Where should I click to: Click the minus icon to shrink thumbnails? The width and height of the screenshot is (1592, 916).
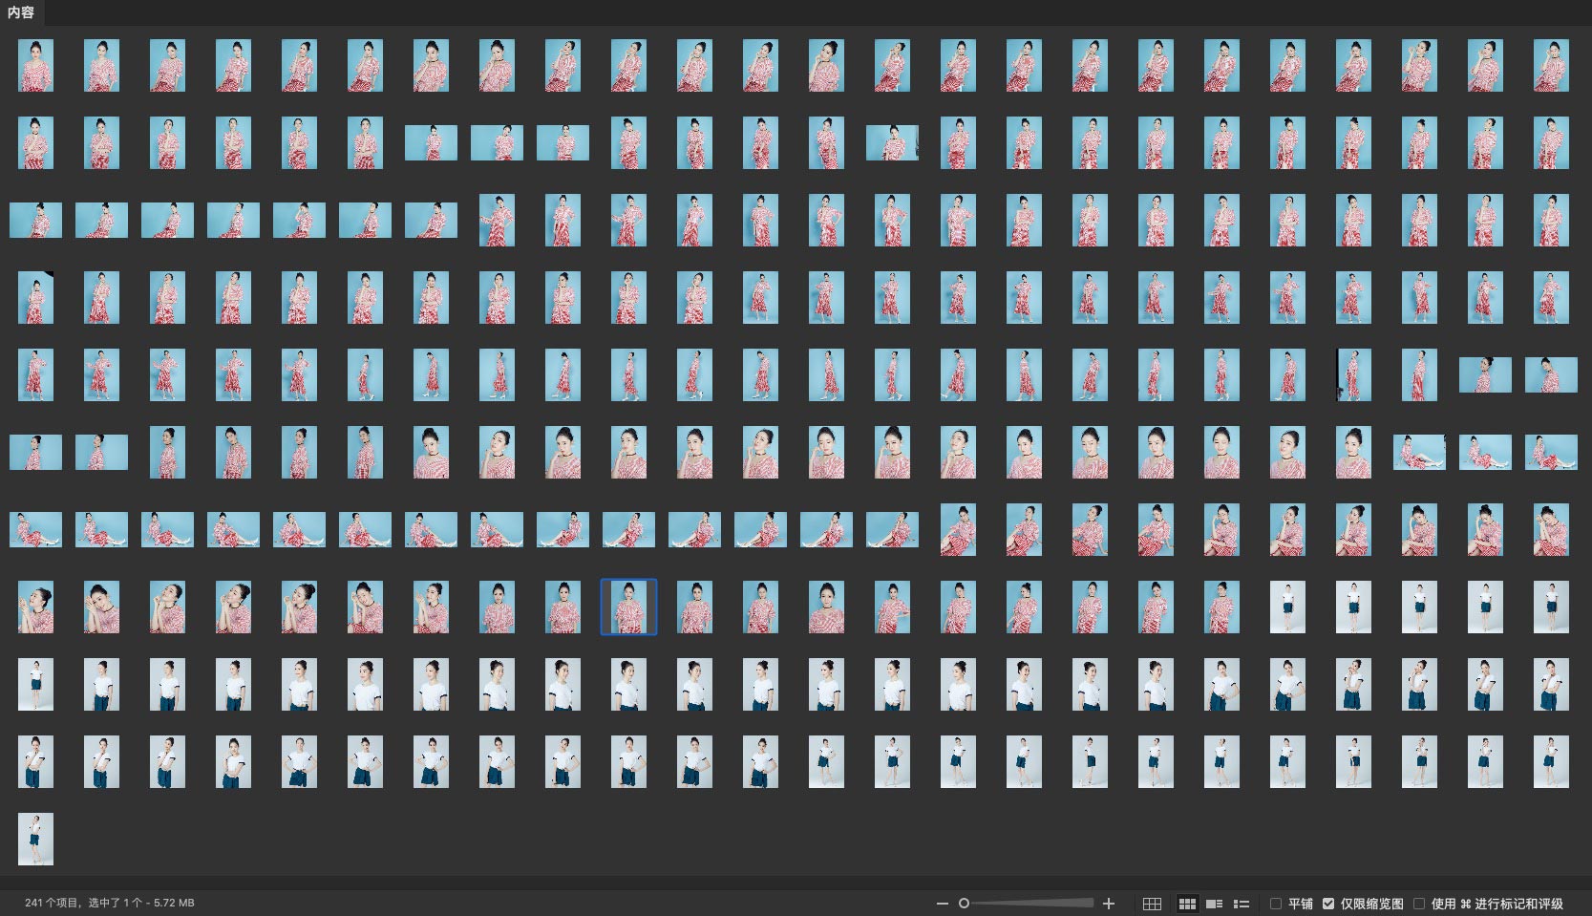tap(942, 903)
